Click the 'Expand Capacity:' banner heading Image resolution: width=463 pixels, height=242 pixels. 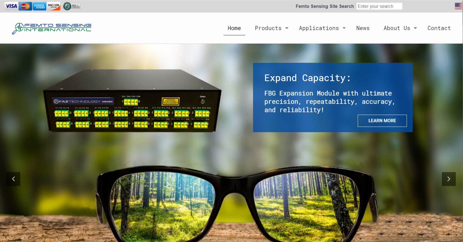tap(307, 78)
